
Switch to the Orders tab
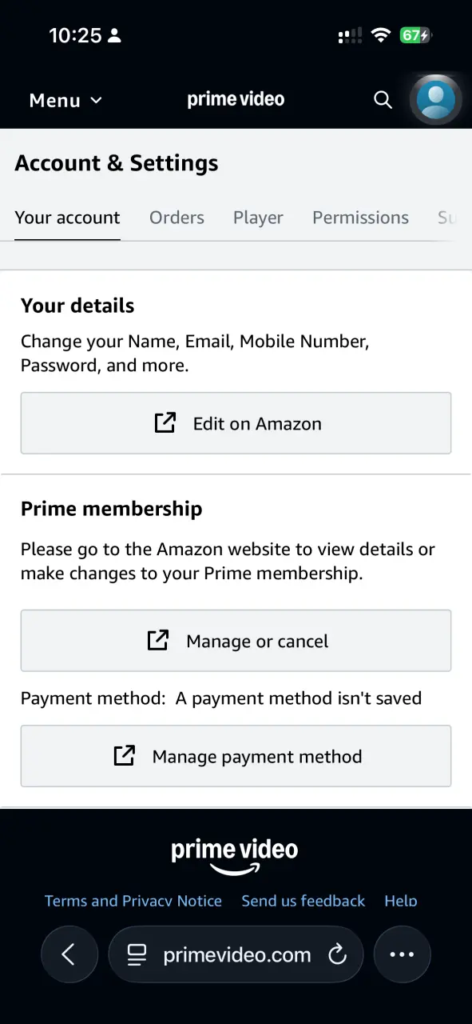(177, 218)
